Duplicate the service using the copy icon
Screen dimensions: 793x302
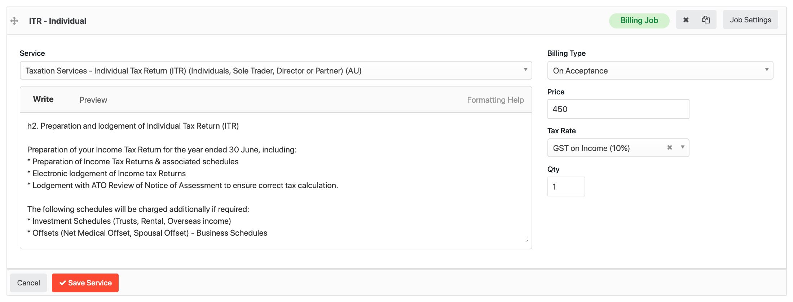pyautogui.click(x=706, y=20)
